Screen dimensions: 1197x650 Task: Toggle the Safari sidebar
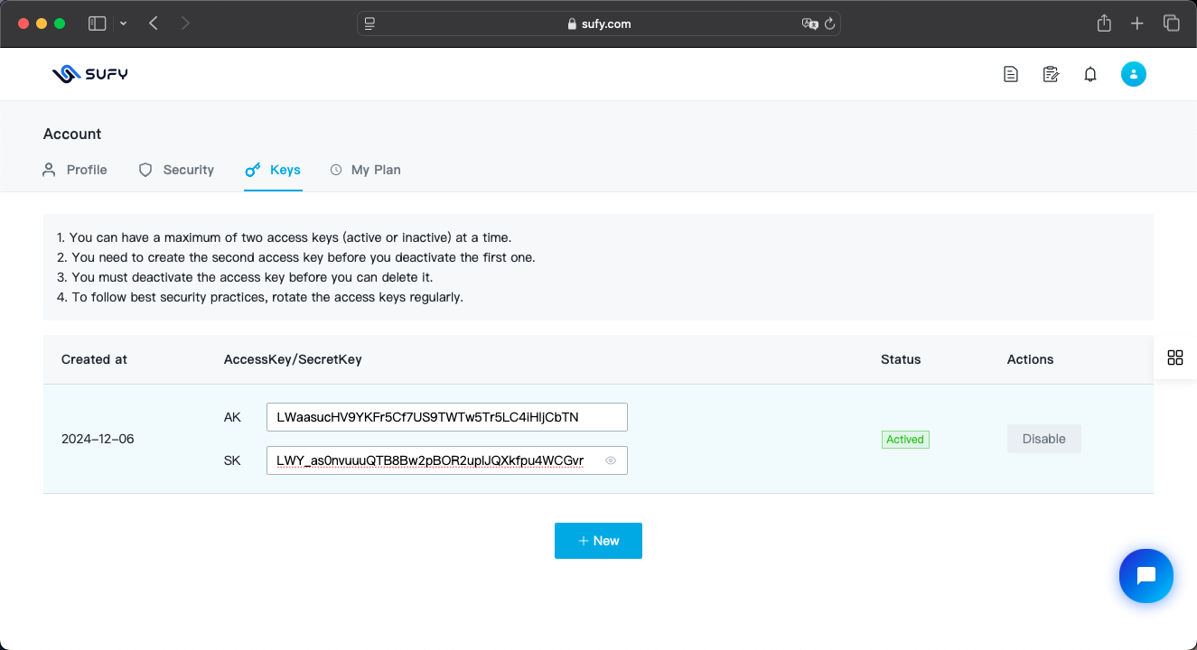point(97,23)
